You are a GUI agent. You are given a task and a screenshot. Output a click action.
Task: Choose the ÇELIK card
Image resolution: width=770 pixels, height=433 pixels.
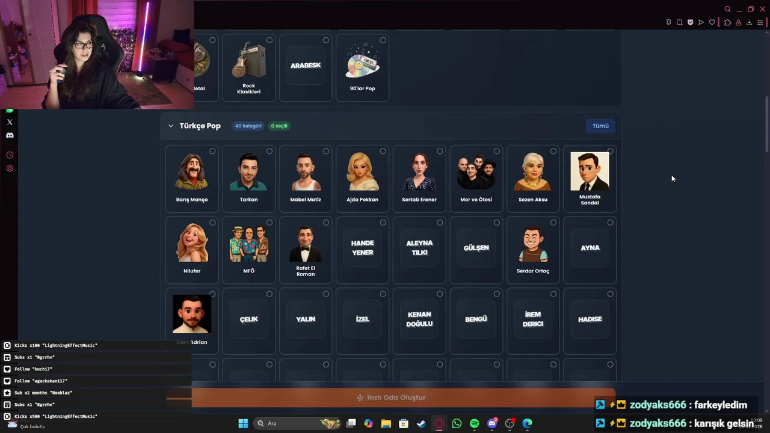248,321
